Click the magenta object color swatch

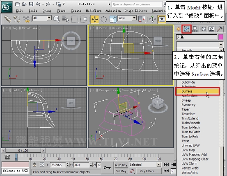pos(221,37)
